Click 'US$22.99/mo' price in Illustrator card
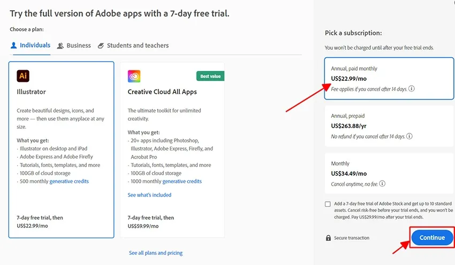The image size is (455, 265). point(32,226)
